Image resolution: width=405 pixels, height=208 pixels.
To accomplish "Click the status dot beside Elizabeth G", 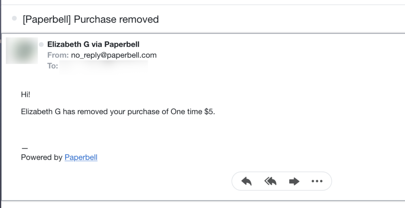I will pos(41,45).
